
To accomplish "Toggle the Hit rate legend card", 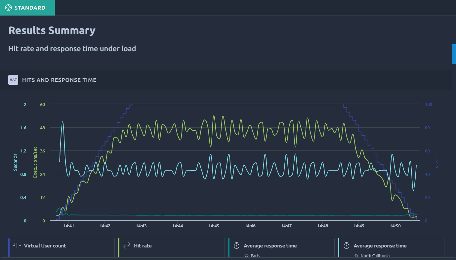I will [171, 248].
